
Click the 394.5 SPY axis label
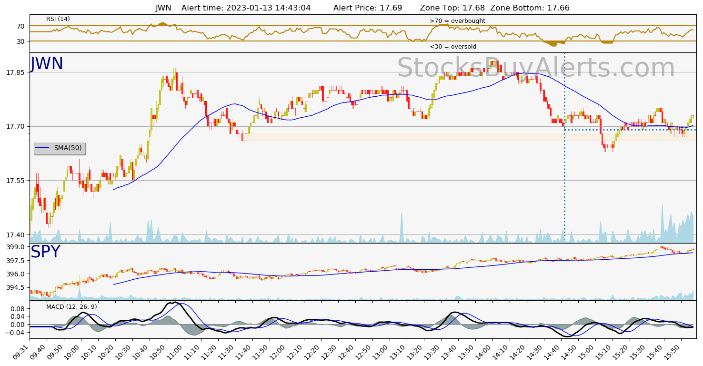coord(16,287)
